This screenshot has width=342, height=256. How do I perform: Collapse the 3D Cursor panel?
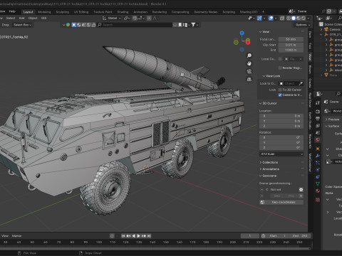(268, 103)
